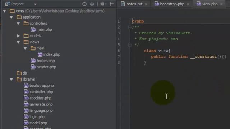Select language.php file
The height and width of the screenshot is (129, 230).
click(x=41, y=111)
